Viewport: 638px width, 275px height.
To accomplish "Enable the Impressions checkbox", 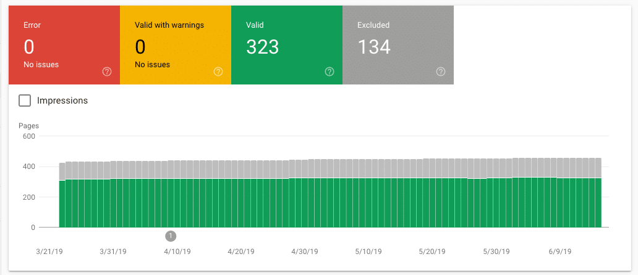I will [25, 101].
